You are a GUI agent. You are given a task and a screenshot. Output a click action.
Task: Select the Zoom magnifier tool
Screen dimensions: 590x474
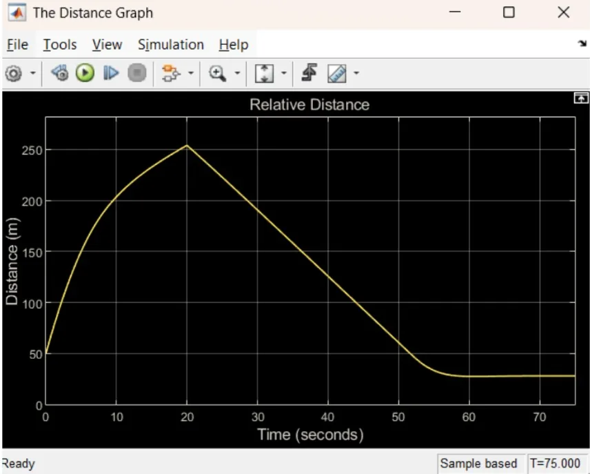coord(218,73)
